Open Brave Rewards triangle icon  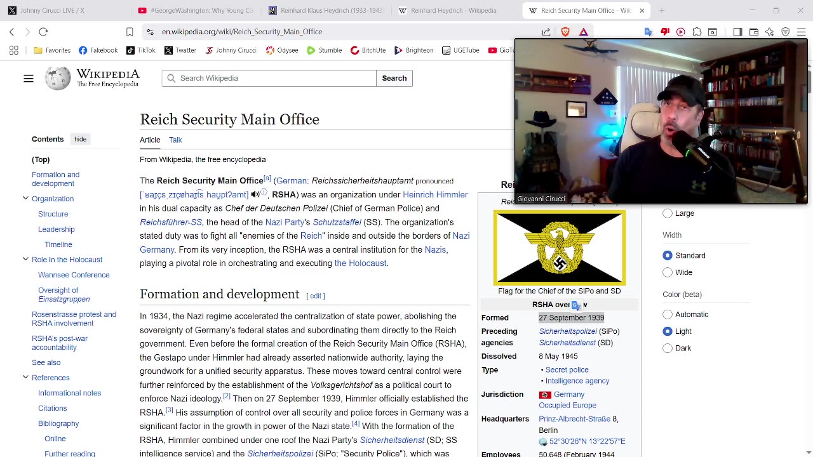point(584,32)
